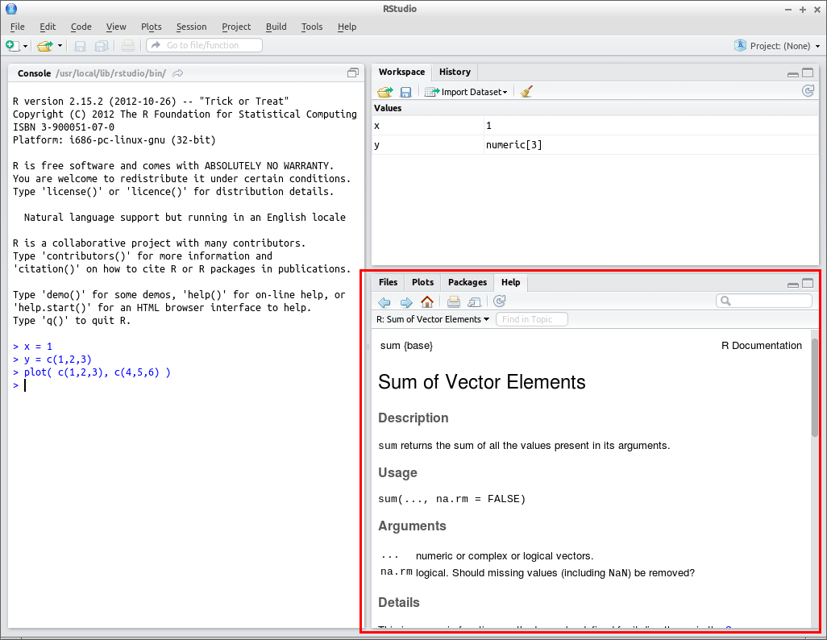Switch to the Packages tab

(x=468, y=282)
